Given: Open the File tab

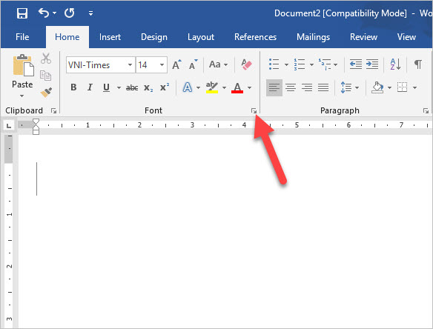Looking at the screenshot, I should (22, 37).
